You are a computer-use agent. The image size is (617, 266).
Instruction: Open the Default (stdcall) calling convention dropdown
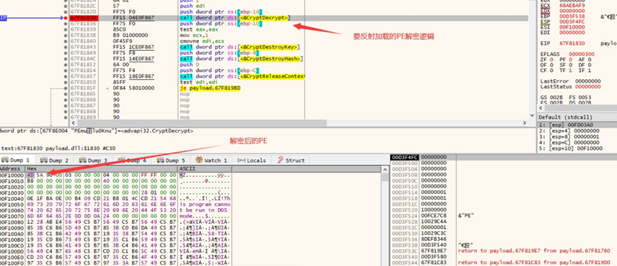pyautogui.click(x=577, y=117)
